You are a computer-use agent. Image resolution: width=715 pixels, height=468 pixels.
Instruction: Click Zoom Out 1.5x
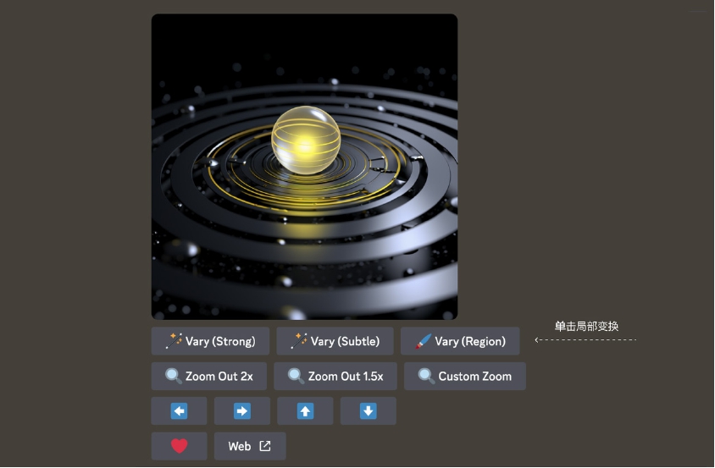tap(335, 376)
